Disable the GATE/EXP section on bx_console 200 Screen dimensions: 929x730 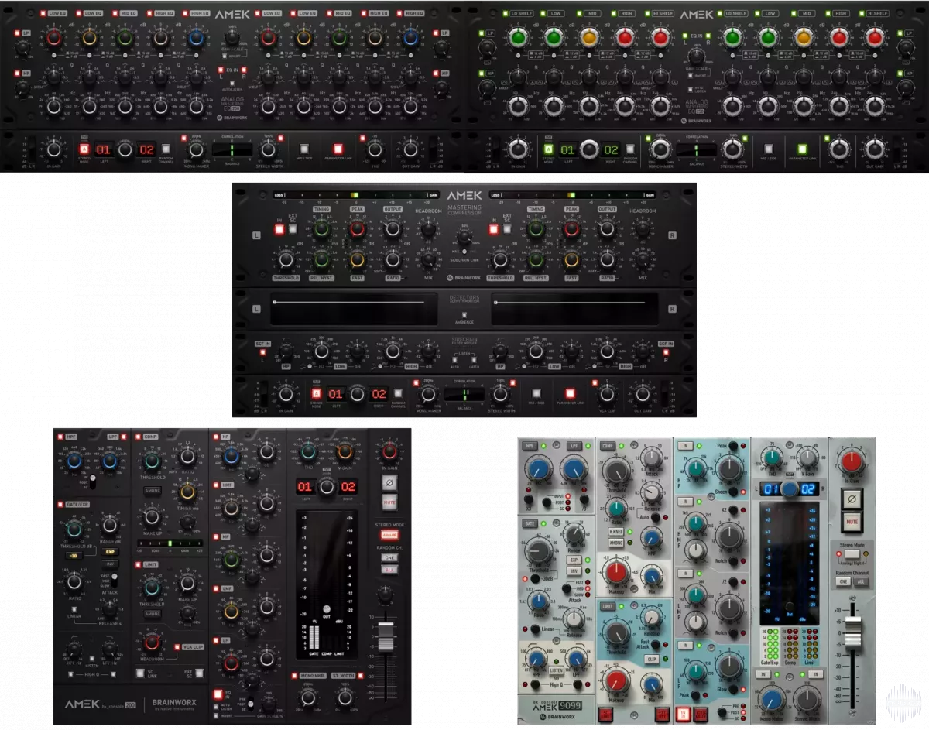pos(60,504)
